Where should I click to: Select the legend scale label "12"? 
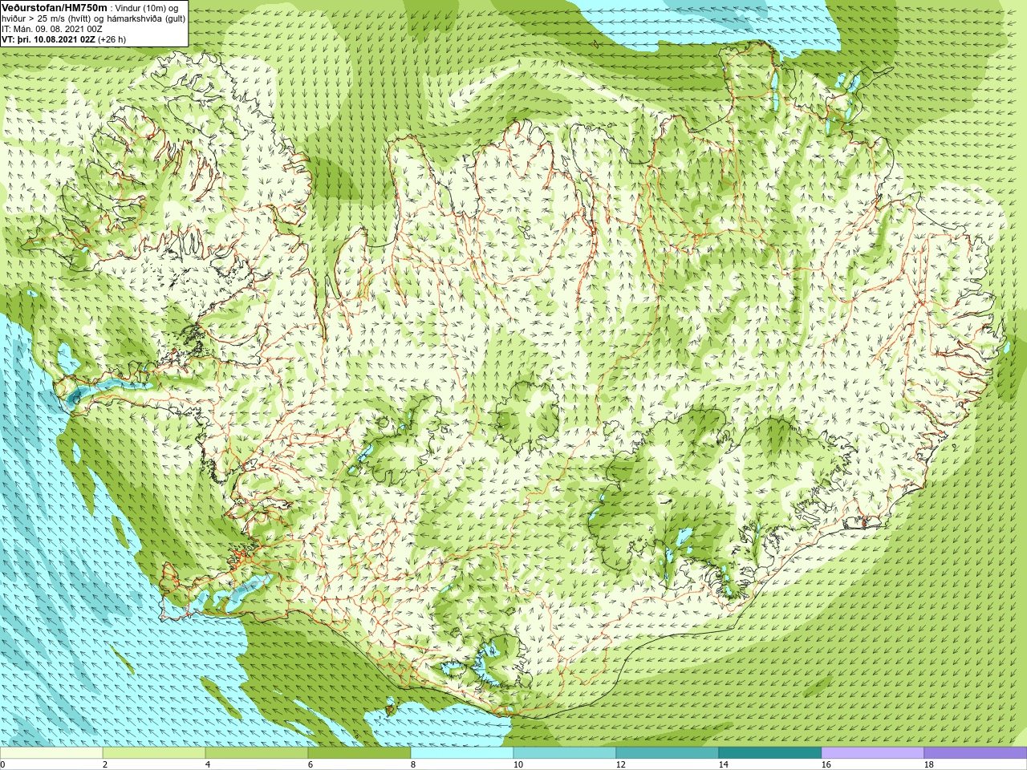tap(619, 764)
